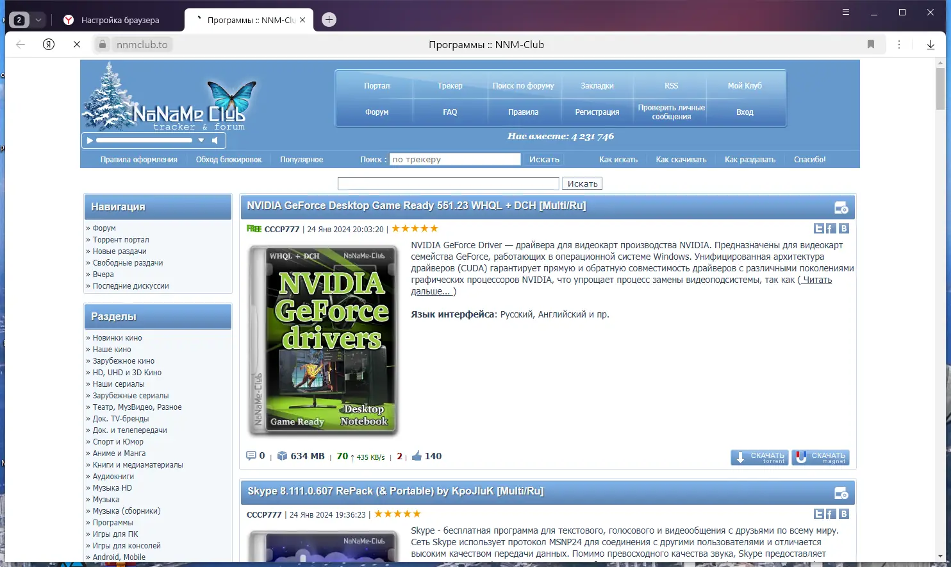Open the browser downloads panel

click(930, 44)
